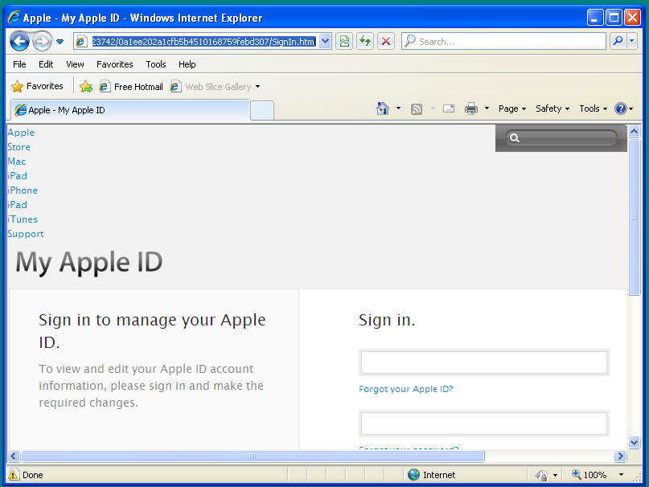
Task: Expand the zoom level 100% dropdown
Action: coord(621,475)
